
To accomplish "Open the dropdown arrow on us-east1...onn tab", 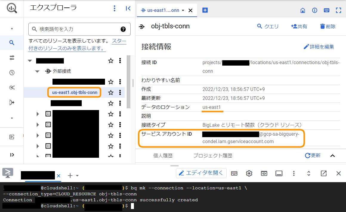I will point(183,10).
